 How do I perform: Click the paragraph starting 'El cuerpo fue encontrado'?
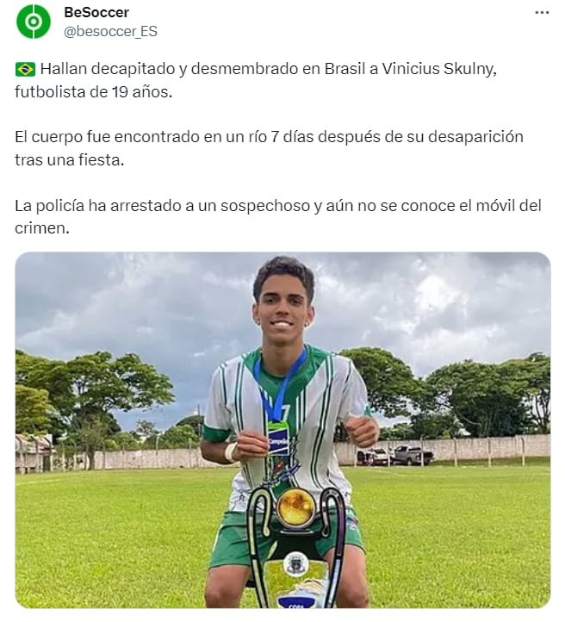[269, 148]
